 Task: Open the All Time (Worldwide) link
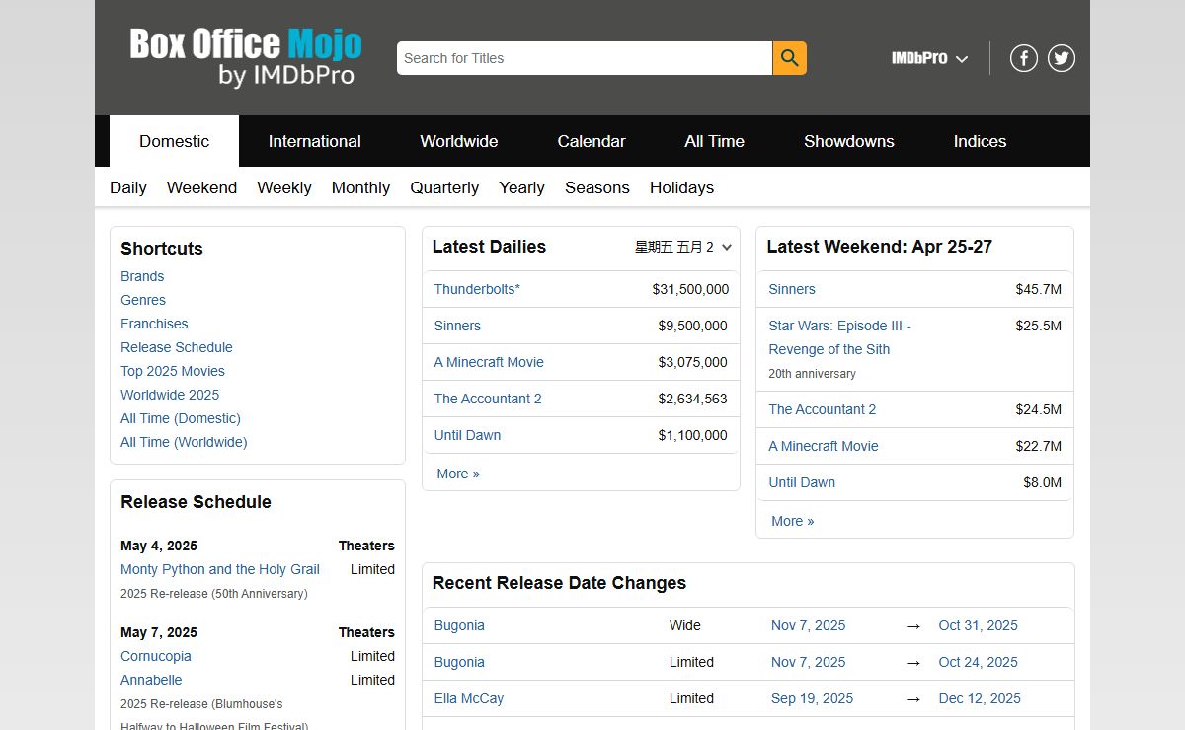point(184,442)
